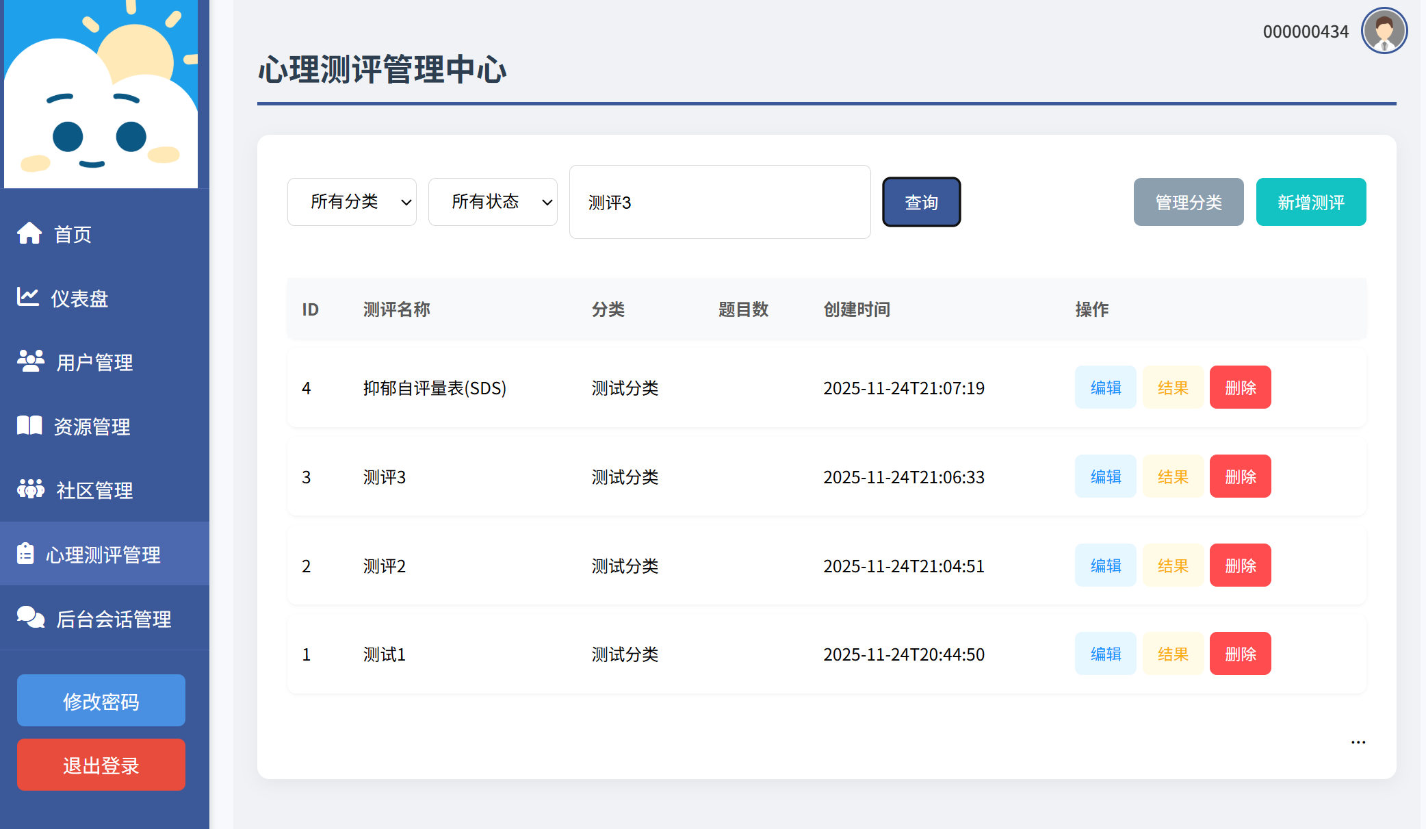The width and height of the screenshot is (1426, 829).
Task: Click the home icon in sidebar
Action: (29, 233)
